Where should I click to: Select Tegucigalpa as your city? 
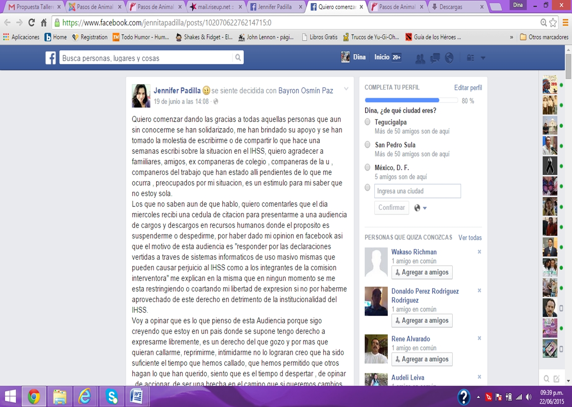(x=368, y=122)
